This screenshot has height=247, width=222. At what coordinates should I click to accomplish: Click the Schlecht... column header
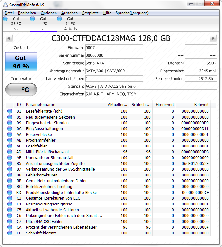(141, 105)
